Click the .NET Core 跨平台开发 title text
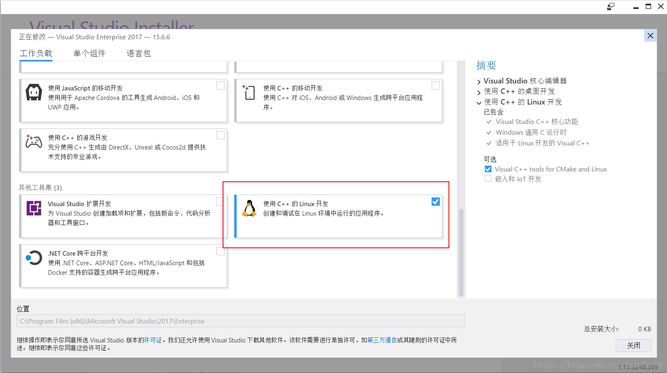 click(78, 253)
